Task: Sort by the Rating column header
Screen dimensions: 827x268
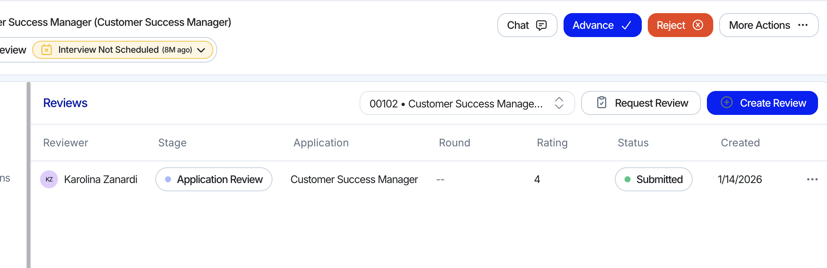Action: point(552,143)
